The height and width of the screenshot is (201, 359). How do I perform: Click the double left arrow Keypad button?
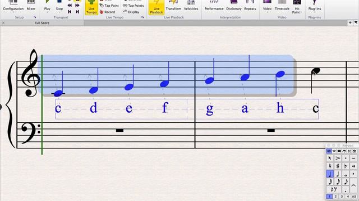(353, 166)
